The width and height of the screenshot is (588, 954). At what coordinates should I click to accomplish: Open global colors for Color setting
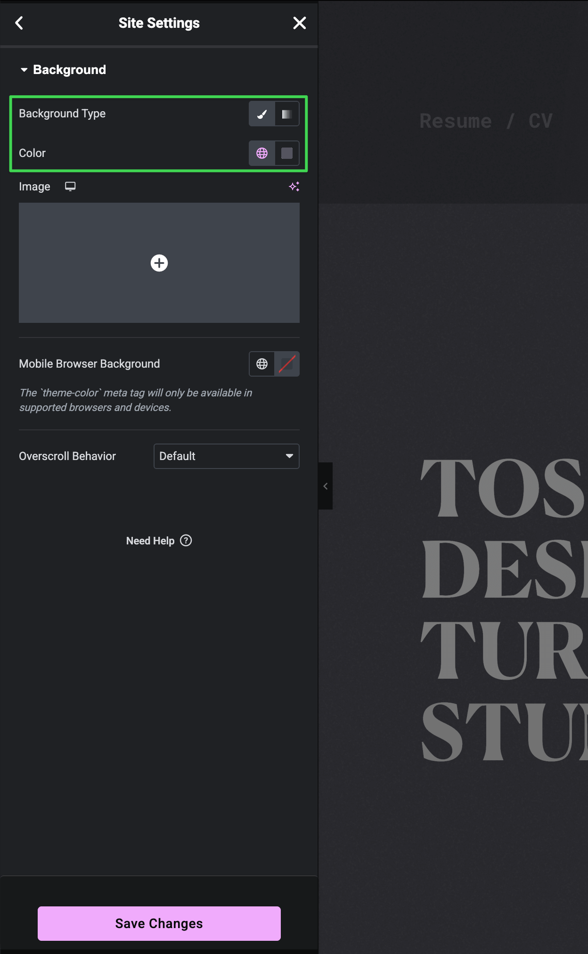coord(262,153)
